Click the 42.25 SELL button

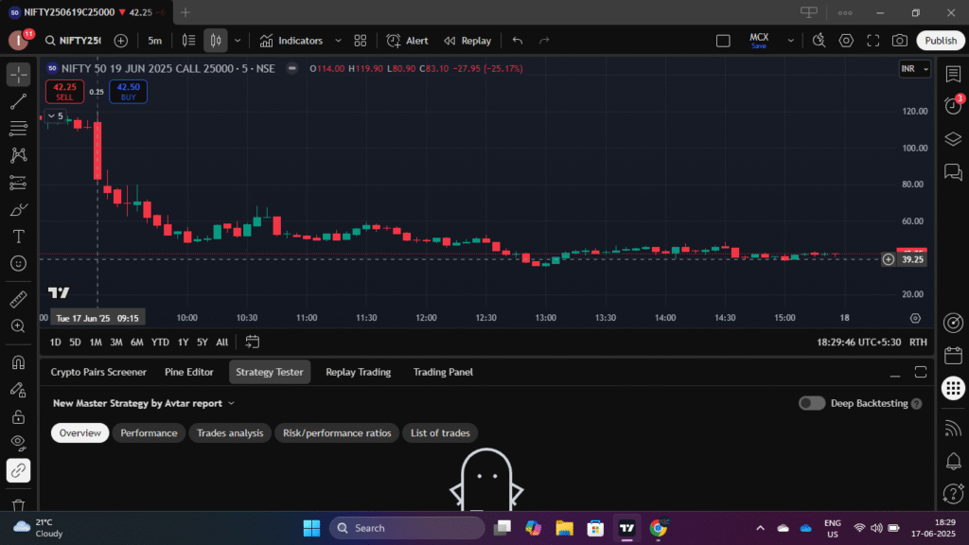click(x=65, y=92)
